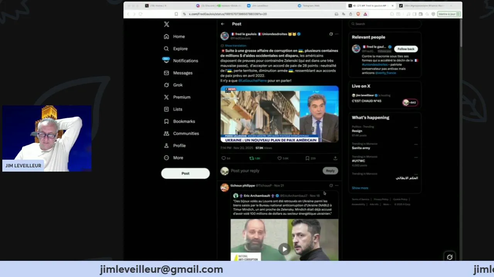Open C'EST CHAUD N°45 live space

367,101
